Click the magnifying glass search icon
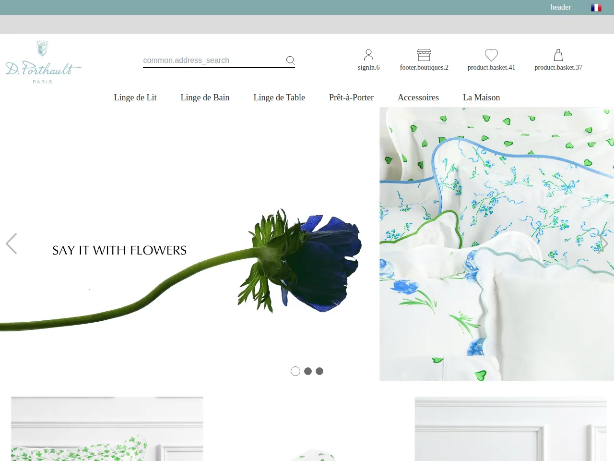This screenshot has height=461, width=614. tap(290, 60)
